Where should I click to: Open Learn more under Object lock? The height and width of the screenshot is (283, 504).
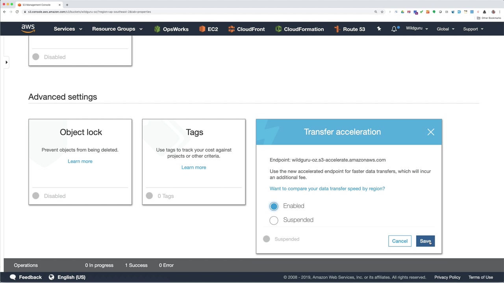[80, 161]
